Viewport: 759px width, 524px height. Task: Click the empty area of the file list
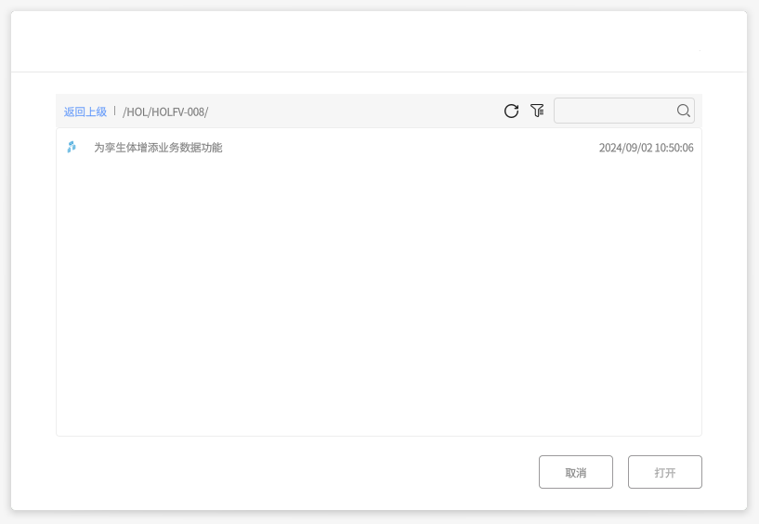point(379,297)
